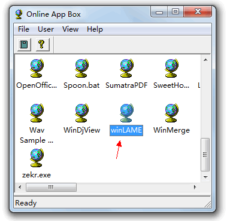Click the Online App Box title icon
The image size is (227, 221).
[19, 14]
